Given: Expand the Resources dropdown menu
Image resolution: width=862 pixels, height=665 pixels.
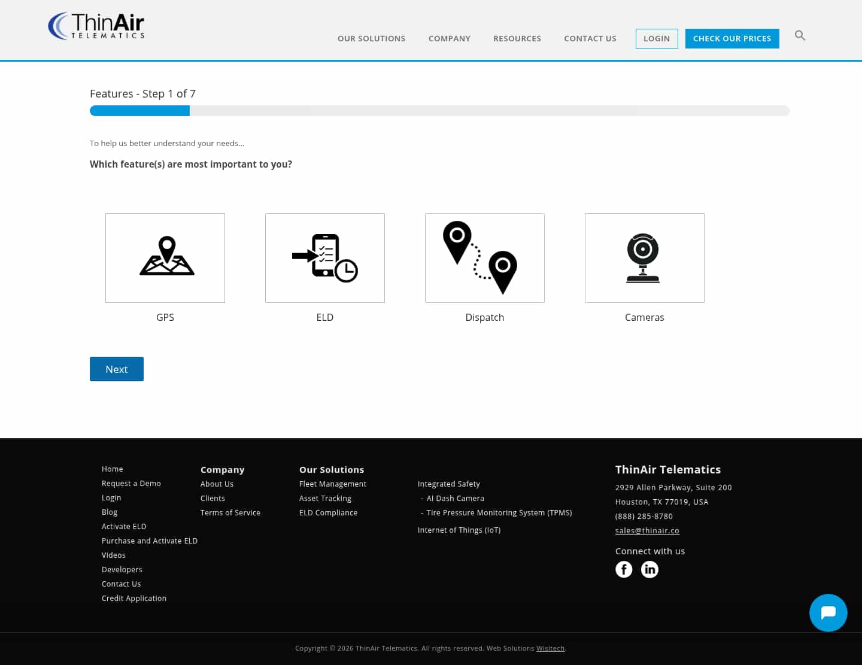Looking at the screenshot, I should (517, 38).
